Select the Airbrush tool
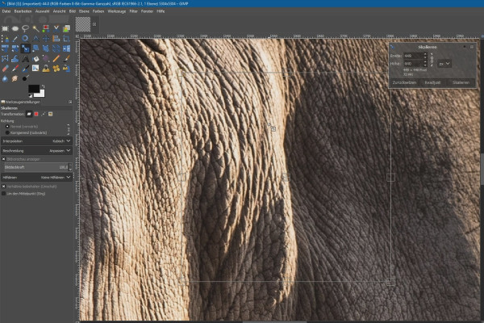 (x=15, y=69)
